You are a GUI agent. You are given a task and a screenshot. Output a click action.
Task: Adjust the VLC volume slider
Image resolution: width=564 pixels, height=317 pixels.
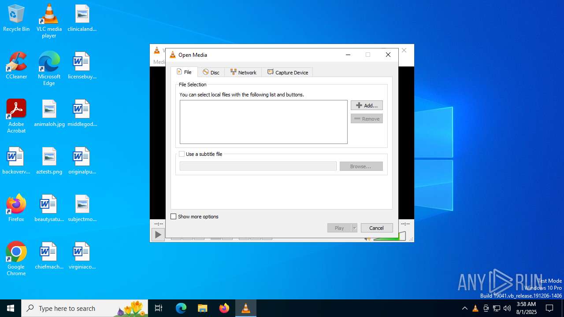(x=390, y=236)
